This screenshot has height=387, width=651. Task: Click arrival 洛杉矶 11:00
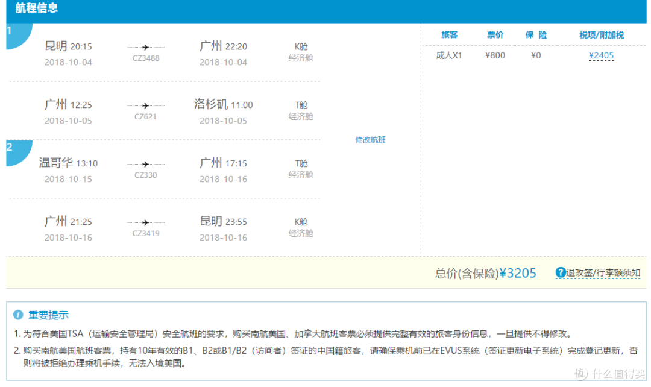[223, 104]
